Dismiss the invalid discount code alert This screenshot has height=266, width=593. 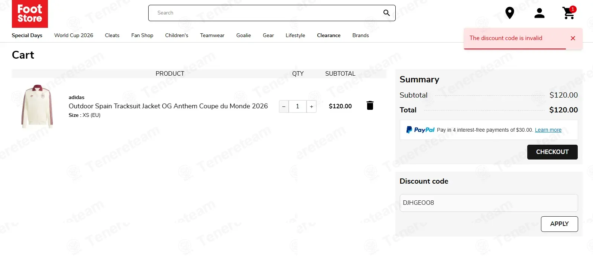[x=573, y=38]
